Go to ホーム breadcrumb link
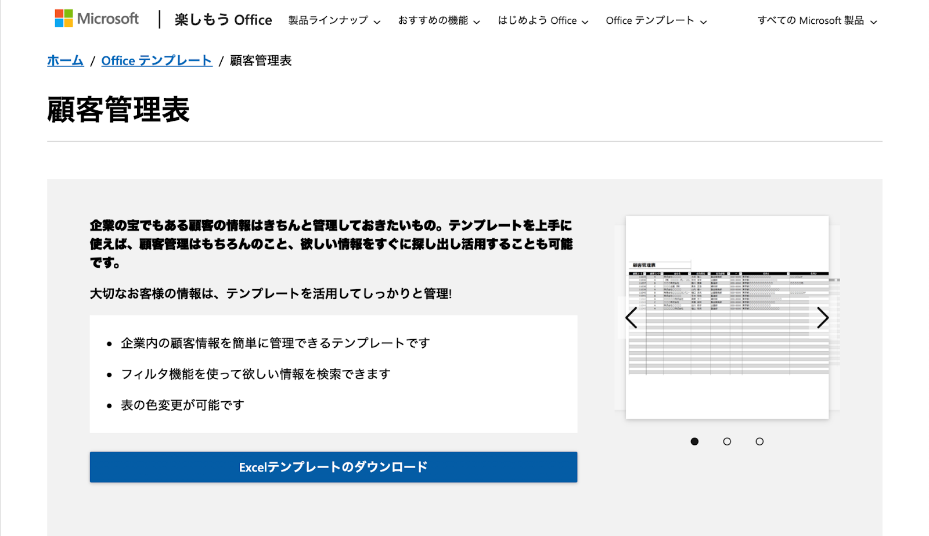This screenshot has width=929, height=536. point(66,60)
